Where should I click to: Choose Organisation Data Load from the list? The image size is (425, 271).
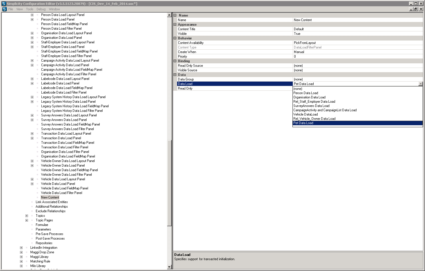click(x=358, y=97)
